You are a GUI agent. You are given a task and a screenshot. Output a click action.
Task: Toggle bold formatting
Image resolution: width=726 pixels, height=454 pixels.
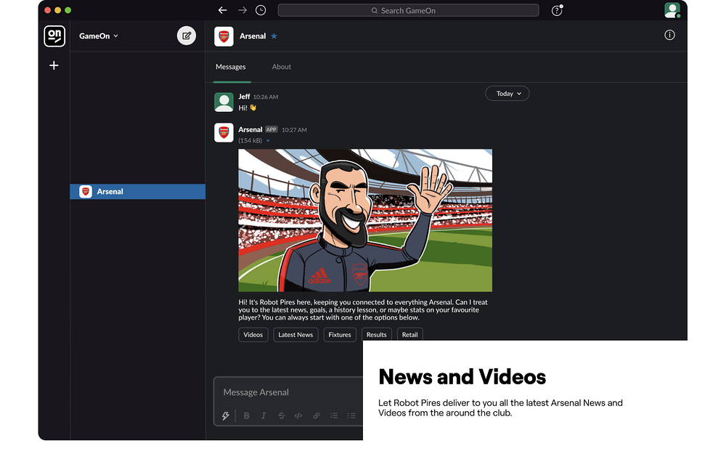[246, 416]
